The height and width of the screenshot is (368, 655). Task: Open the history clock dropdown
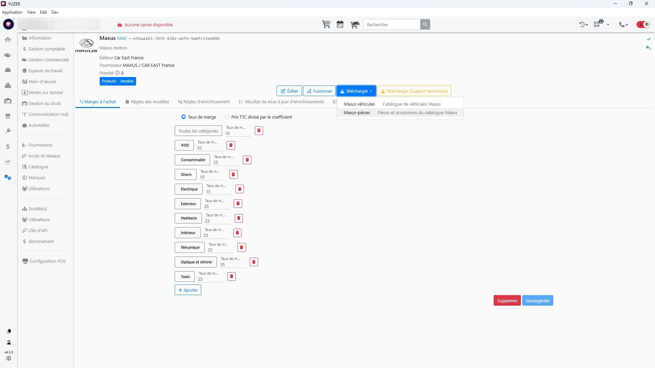583,25
